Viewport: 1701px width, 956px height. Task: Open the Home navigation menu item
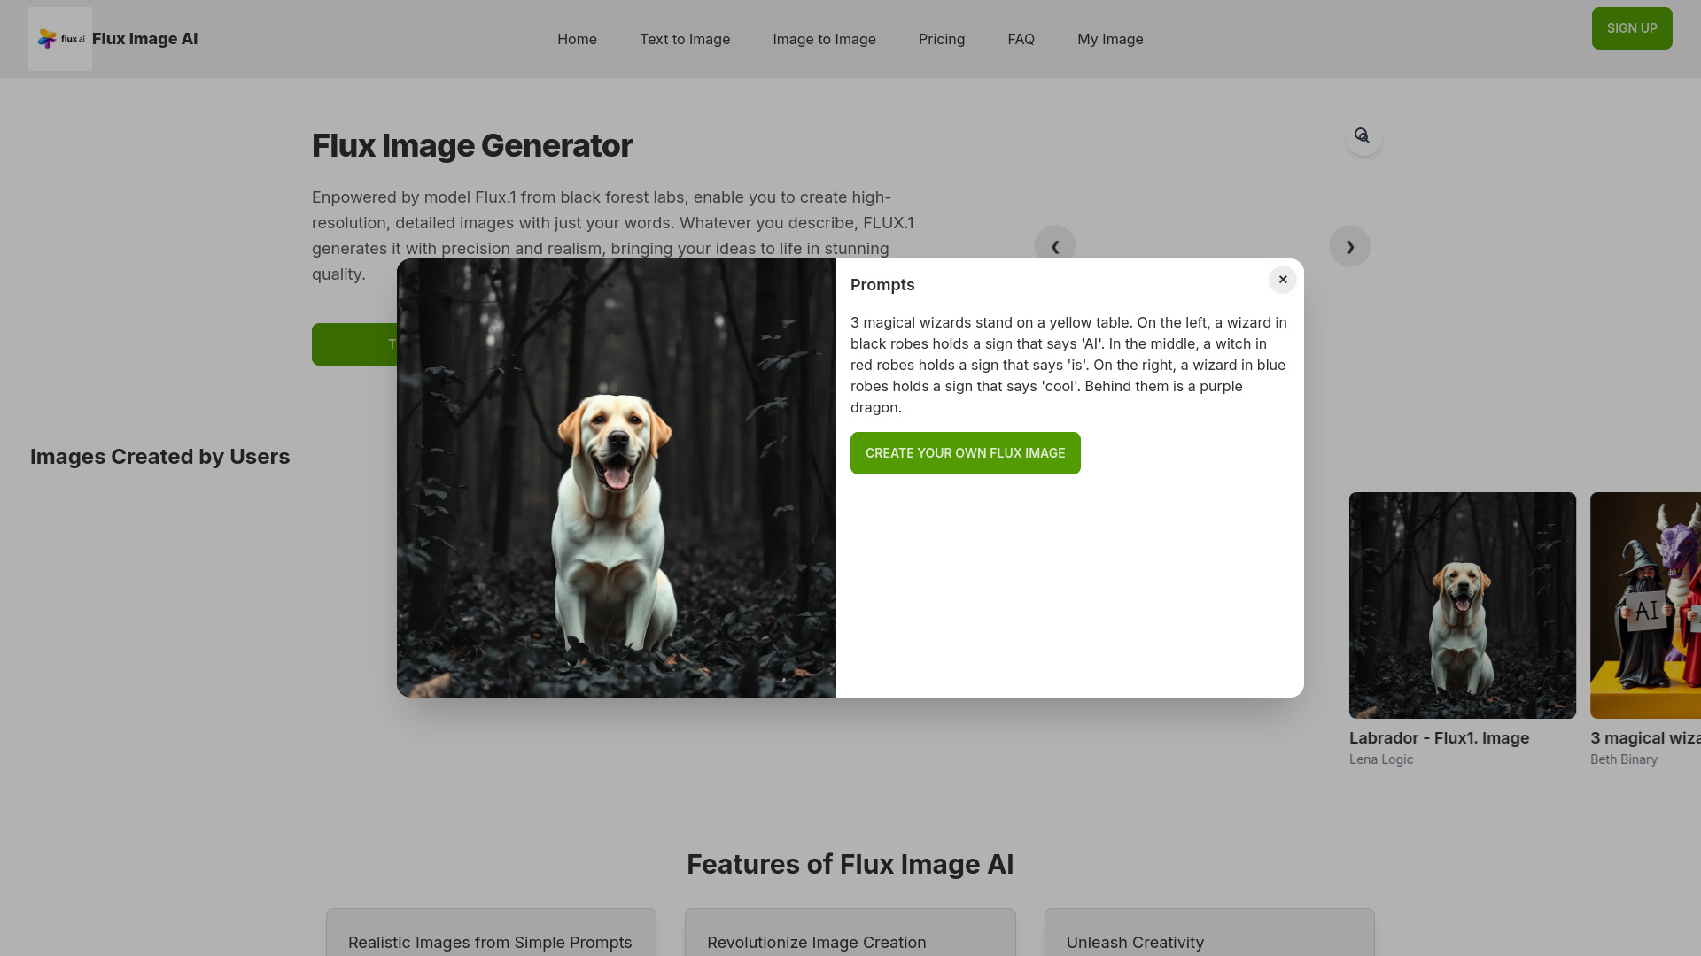tap(577, 39)
